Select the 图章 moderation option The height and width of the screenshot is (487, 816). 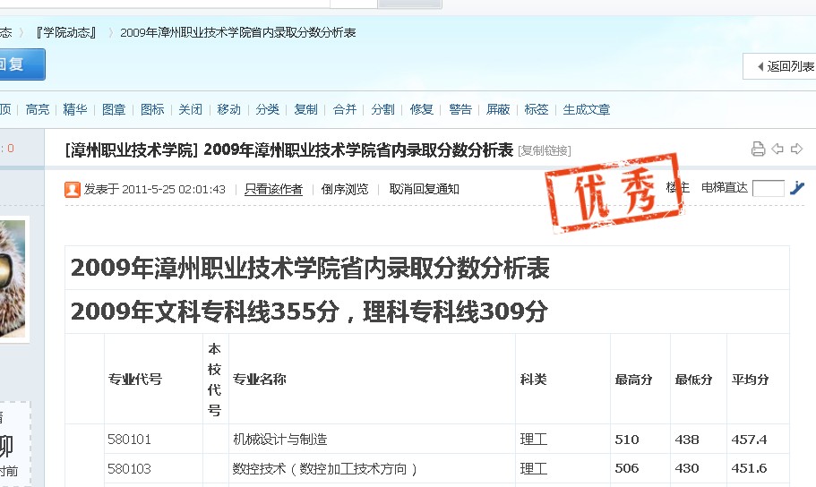coord(114,109)
